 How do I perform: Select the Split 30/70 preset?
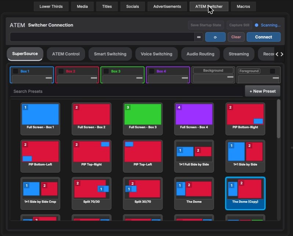pos(143,193)
